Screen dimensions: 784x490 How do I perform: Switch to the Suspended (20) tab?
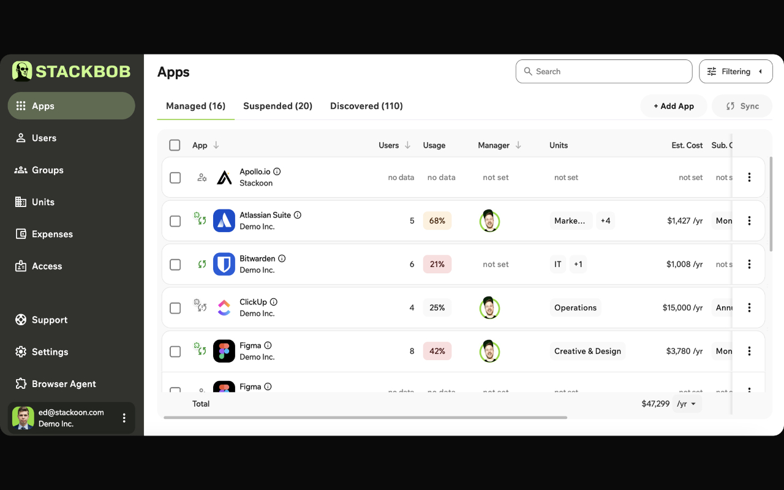[277, 106]
